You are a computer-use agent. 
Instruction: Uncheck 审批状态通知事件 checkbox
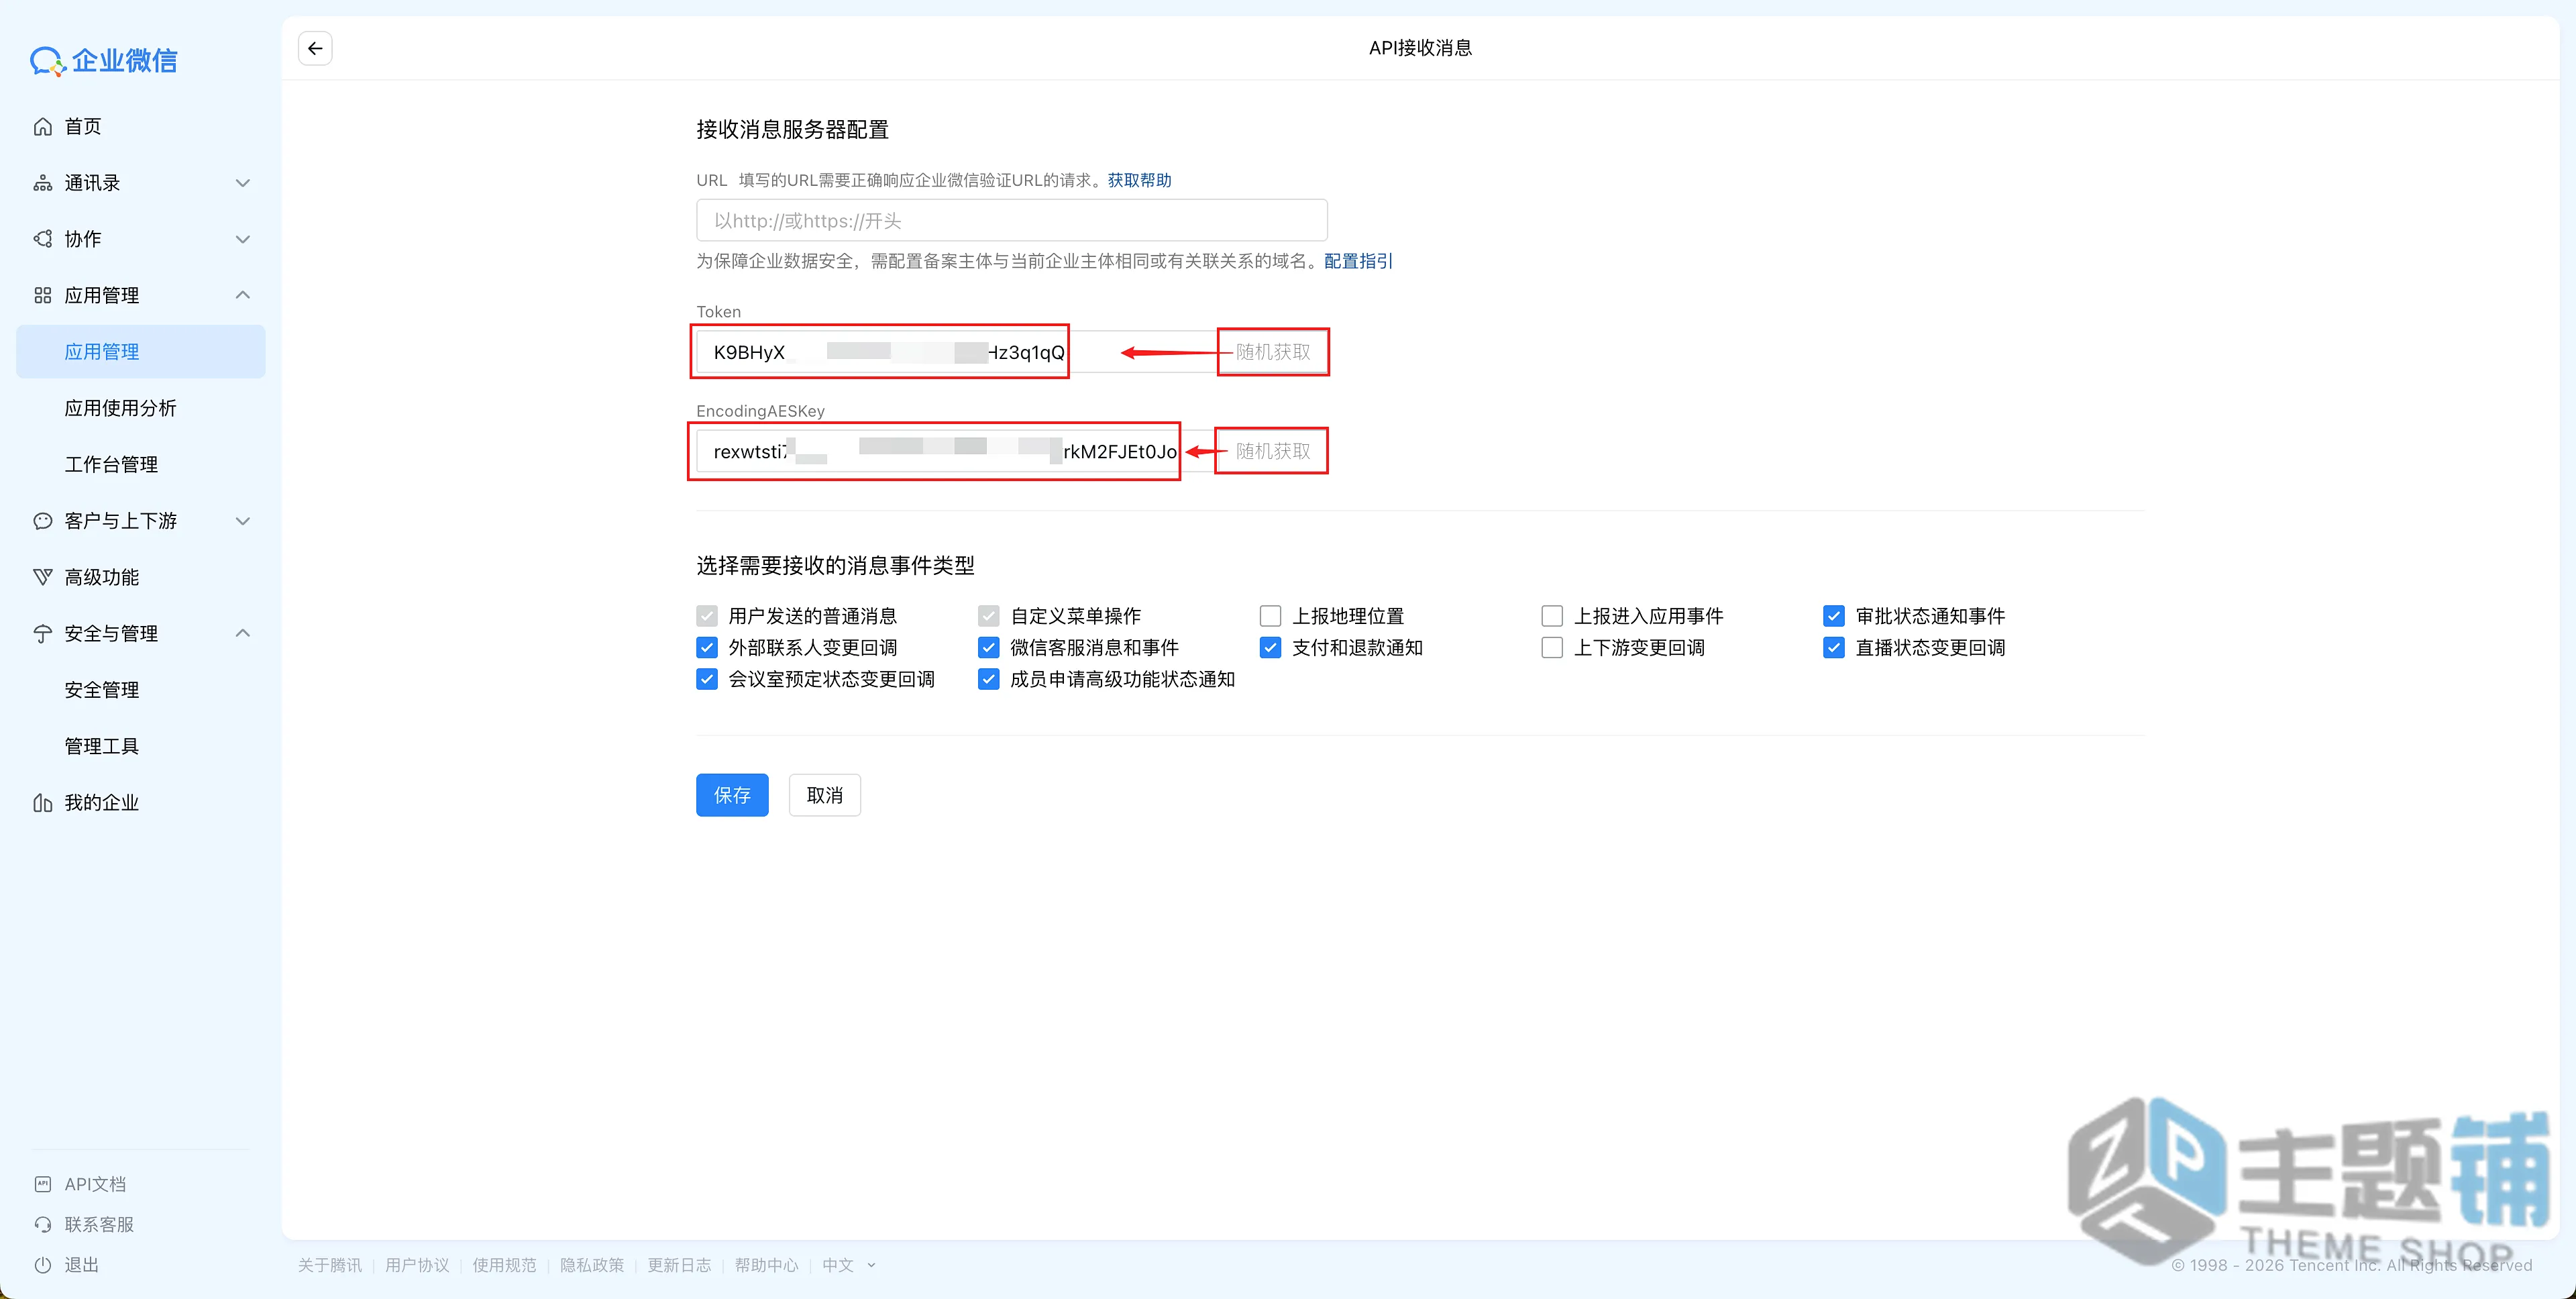click(x=1834, y=616)
